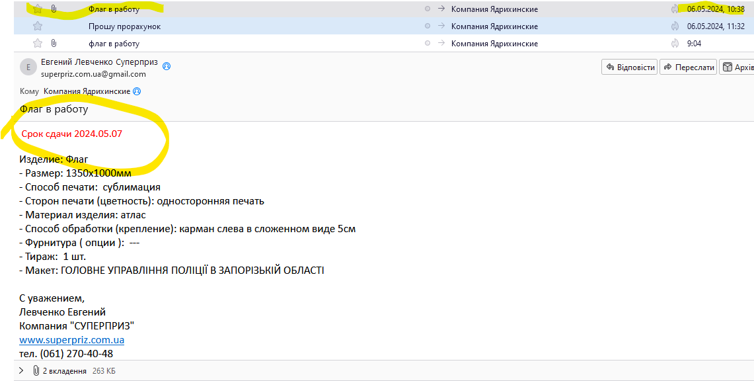Select the 'Прошу прорахунок' message in the list
This screenshot has width=754, height=381.
124,26
